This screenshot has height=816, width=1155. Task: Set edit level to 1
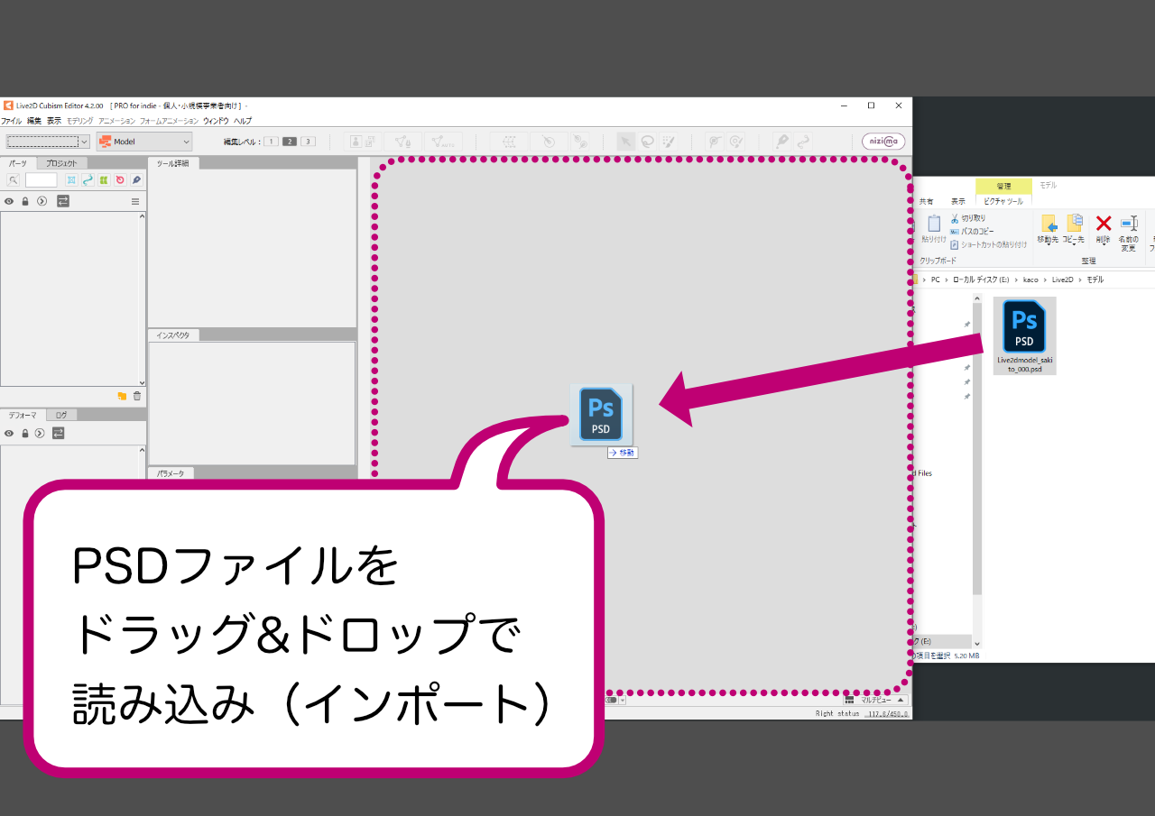[271, 142]
